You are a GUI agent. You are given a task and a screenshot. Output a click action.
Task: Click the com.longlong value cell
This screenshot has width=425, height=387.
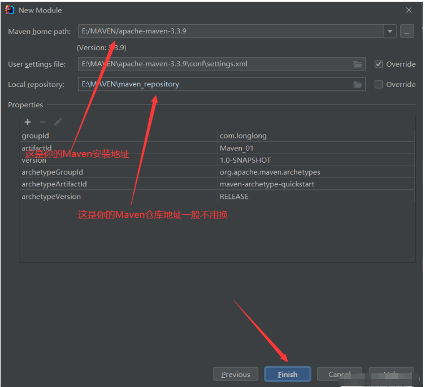tap(316, 136)
